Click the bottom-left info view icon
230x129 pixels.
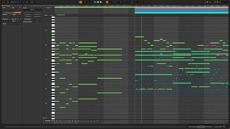click(2, 127)
